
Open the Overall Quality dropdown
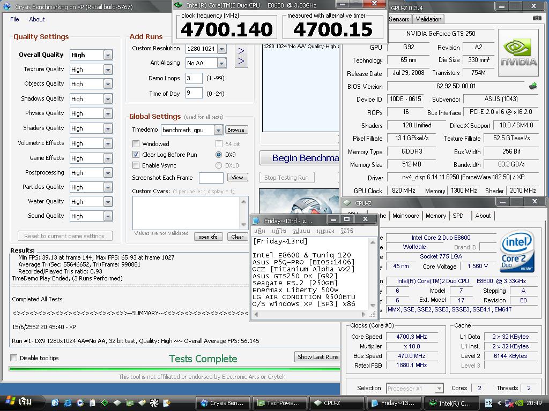coord(108,55)
